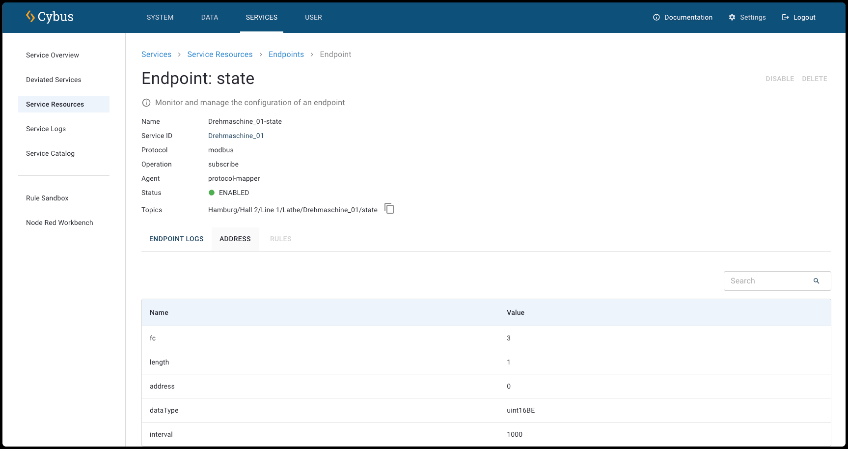
Task: Log out using the Logout icon
Action: click(x=785, y=17)
